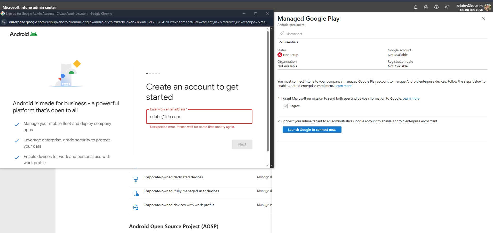Click the fully managed user devices icon
This screenshot has height=233, width=493.
point(136,193)
